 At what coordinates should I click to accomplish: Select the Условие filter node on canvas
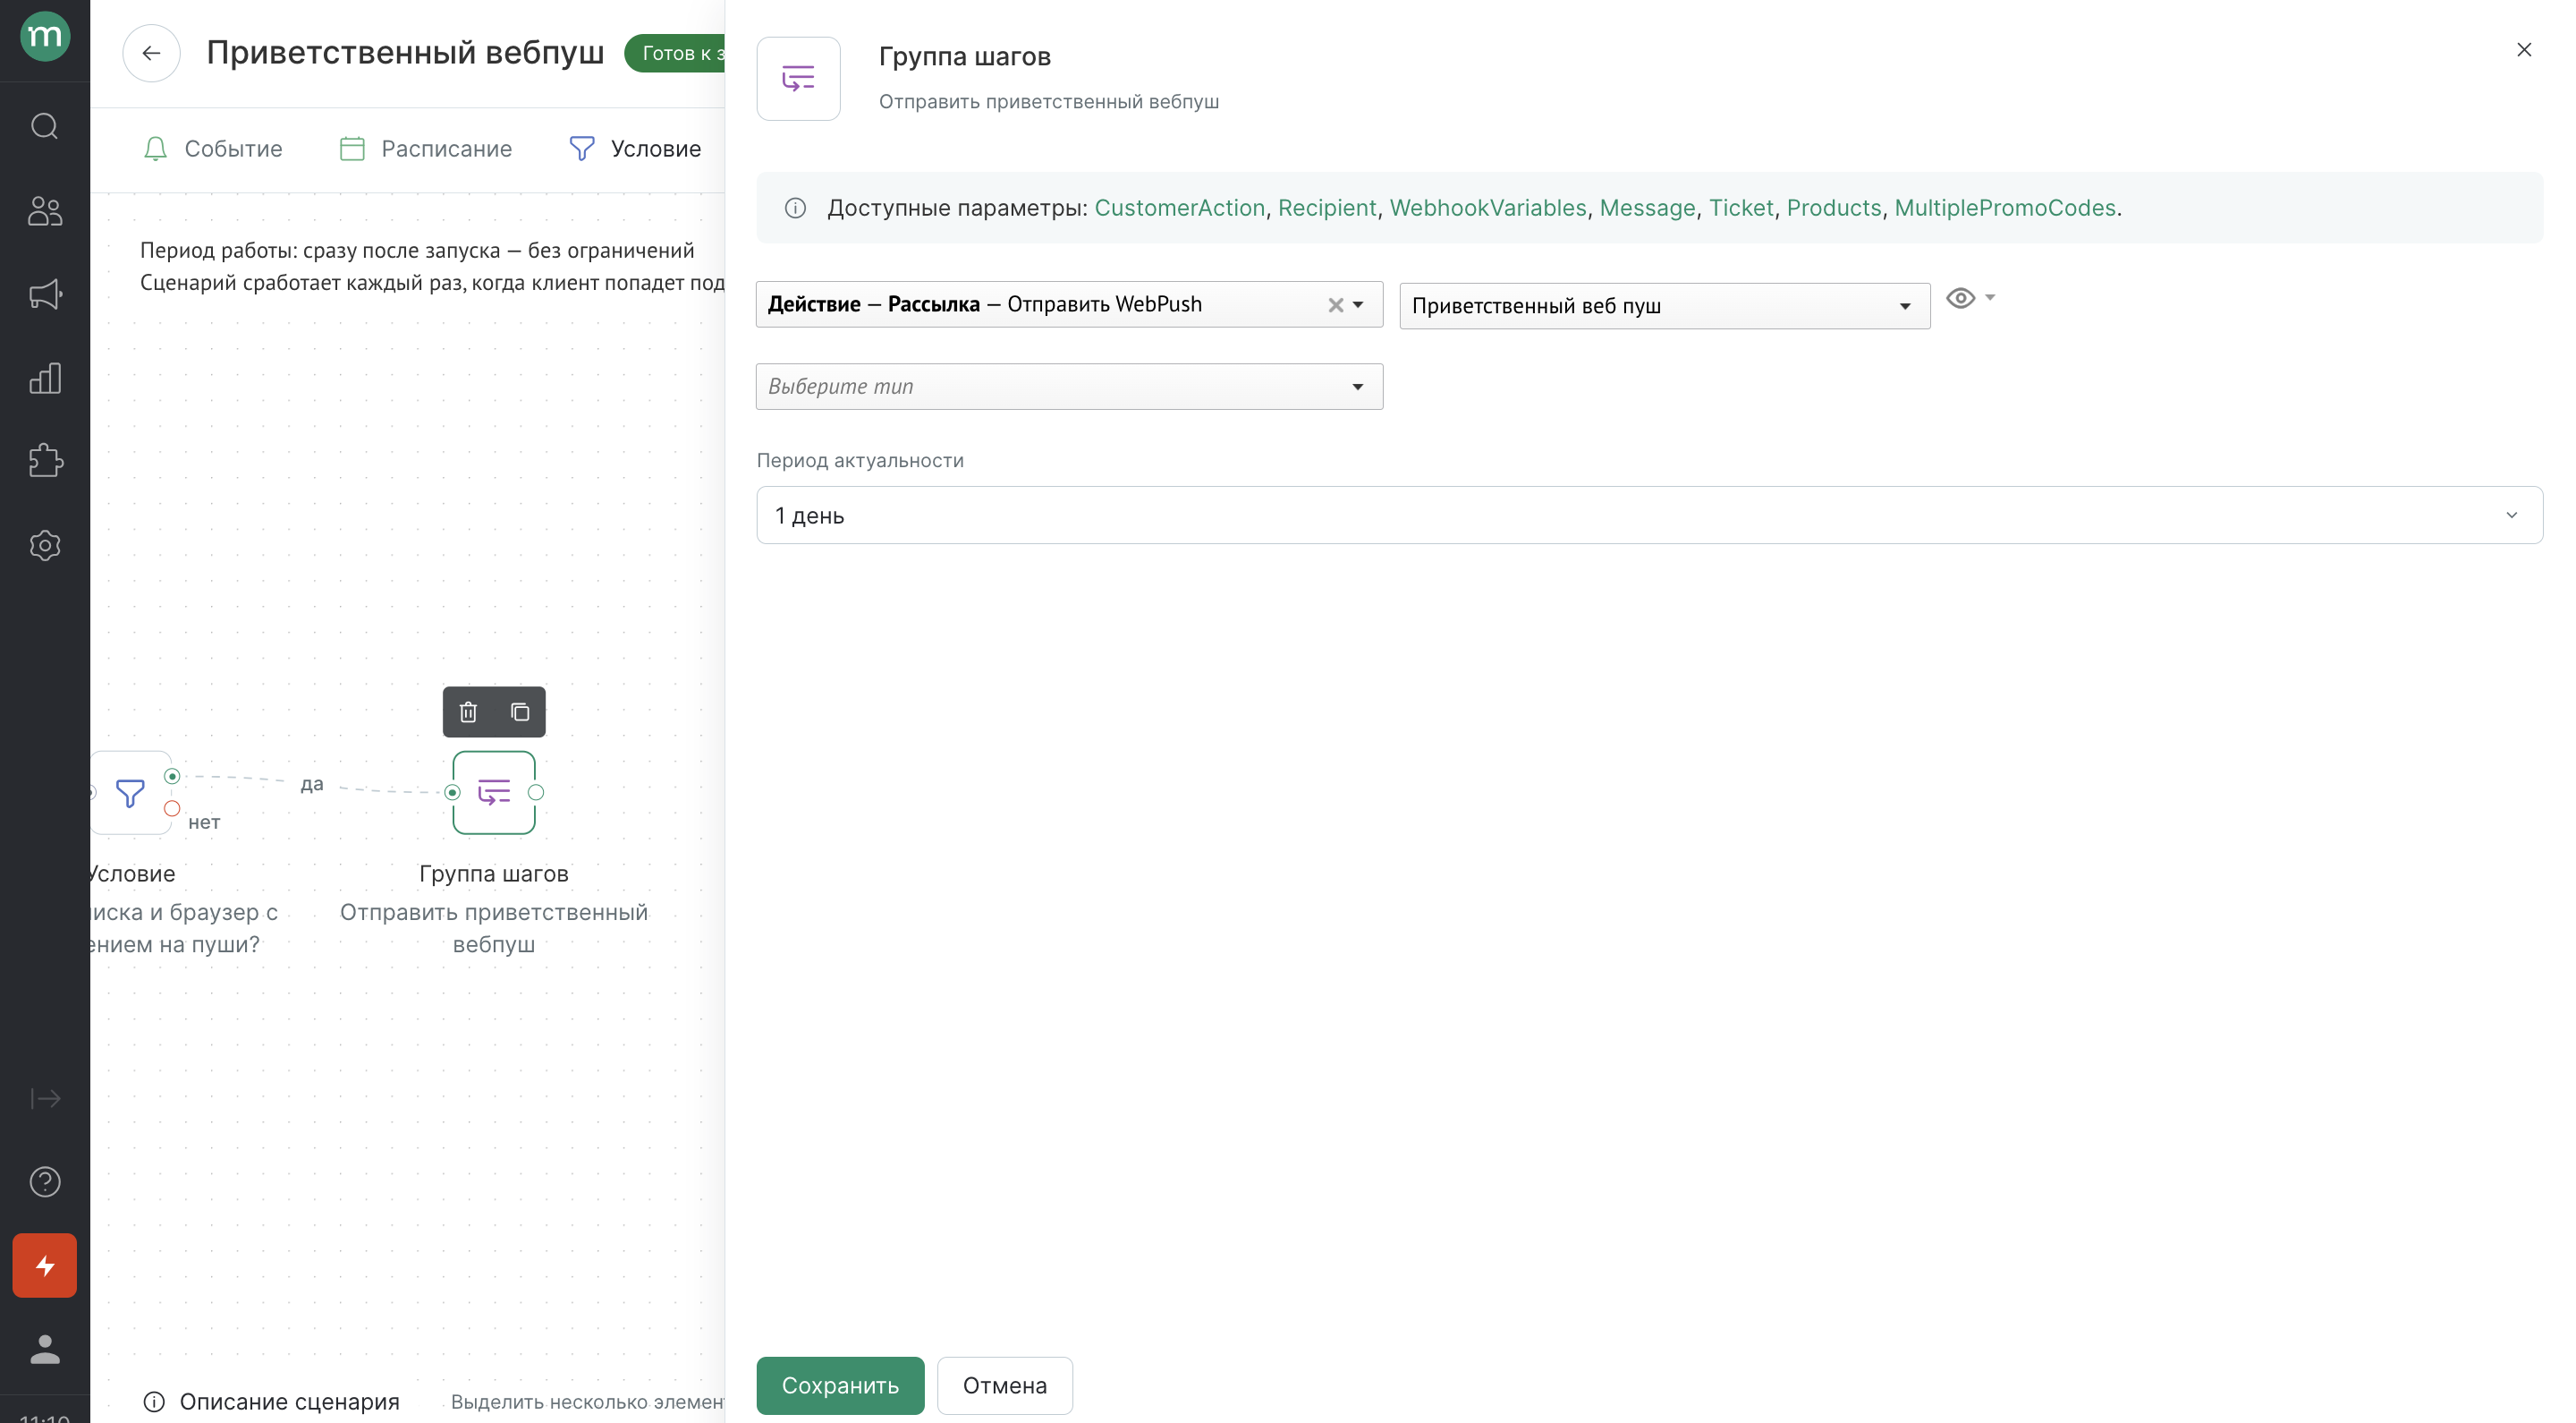pos(130,793)
